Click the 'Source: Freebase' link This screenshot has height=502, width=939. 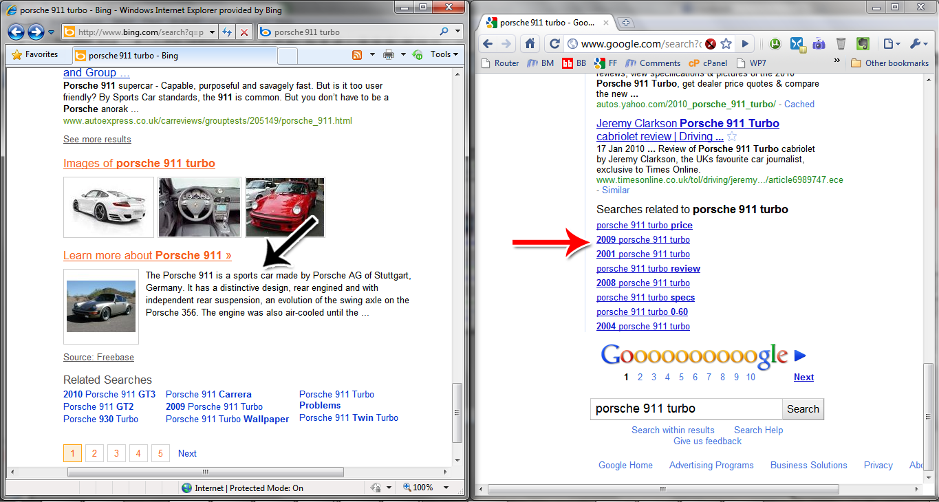(98, 358)
